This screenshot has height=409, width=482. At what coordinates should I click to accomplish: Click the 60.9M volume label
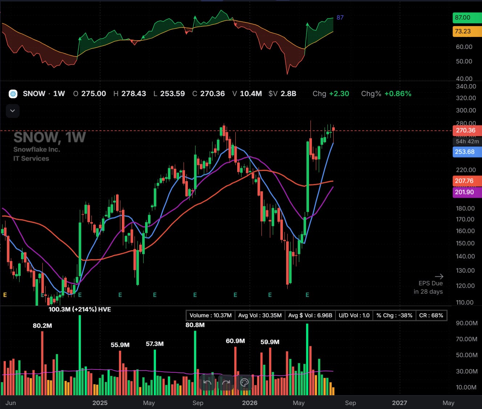point(235,341)
